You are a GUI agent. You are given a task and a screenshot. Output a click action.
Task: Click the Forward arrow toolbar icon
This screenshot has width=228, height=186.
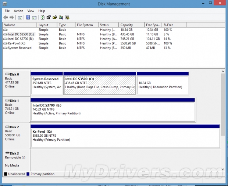(12, 18)
